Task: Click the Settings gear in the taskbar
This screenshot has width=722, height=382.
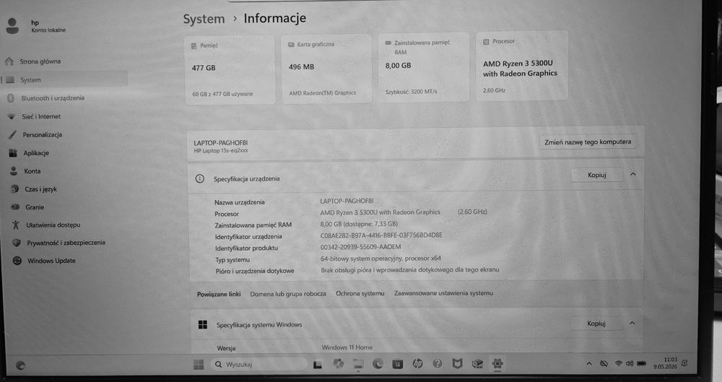Action: (497, 363)
